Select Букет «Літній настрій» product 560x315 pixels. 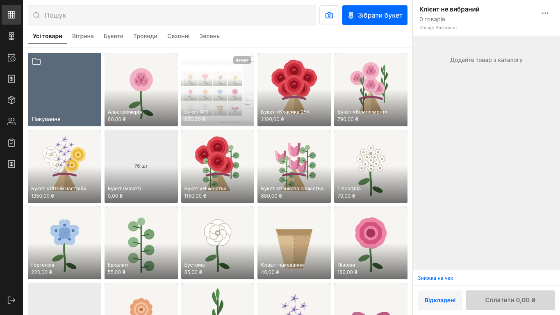[64, 166]
